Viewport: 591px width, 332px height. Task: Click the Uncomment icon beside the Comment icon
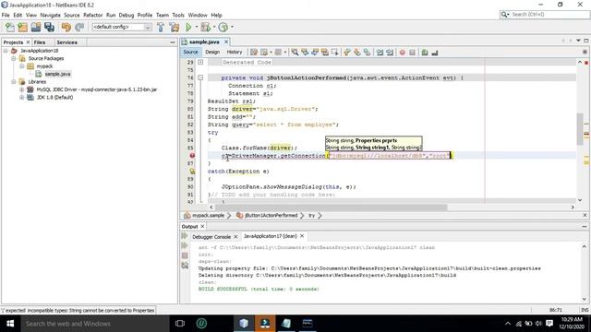[x=435, y=53]
